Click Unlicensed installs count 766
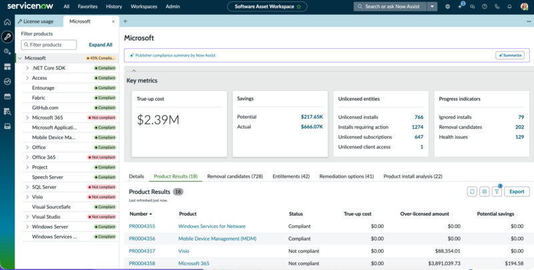The height and width of the screenshot is (270, 534). 419,117
